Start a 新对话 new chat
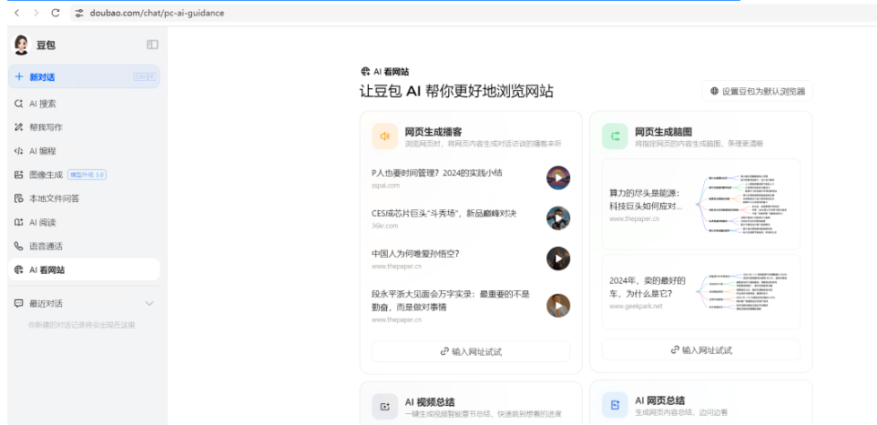 (84, 77)
